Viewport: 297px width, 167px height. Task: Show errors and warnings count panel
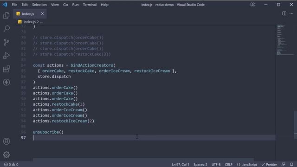pyautogui.click(x=11, y=164)
